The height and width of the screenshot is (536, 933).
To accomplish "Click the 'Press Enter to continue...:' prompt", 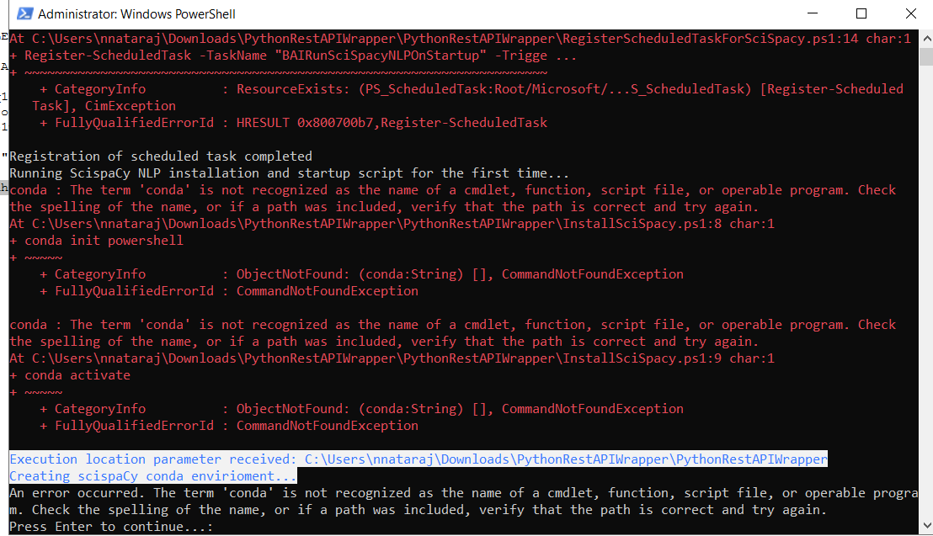I will pyautogui.click(x=111, y=527).
